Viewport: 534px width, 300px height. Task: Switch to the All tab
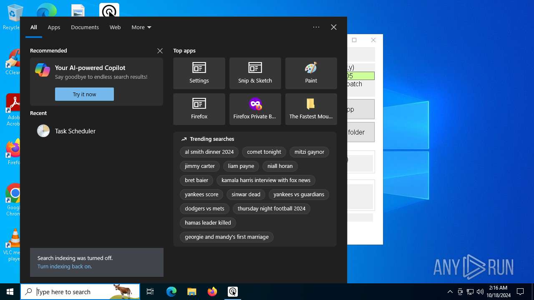pos(34,27)
